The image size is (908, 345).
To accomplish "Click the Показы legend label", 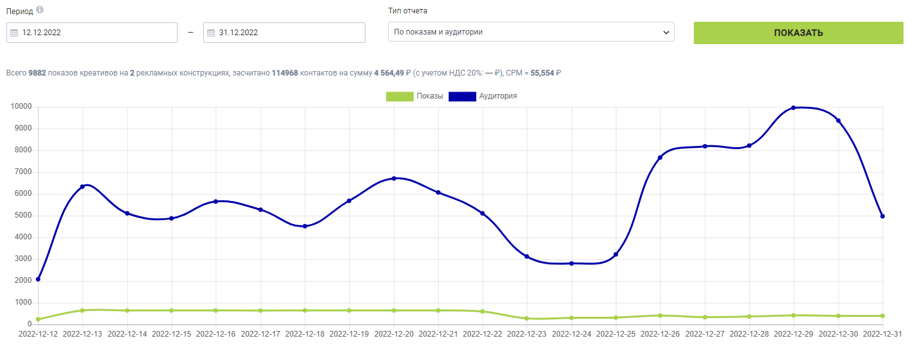I will click(430, 96).
